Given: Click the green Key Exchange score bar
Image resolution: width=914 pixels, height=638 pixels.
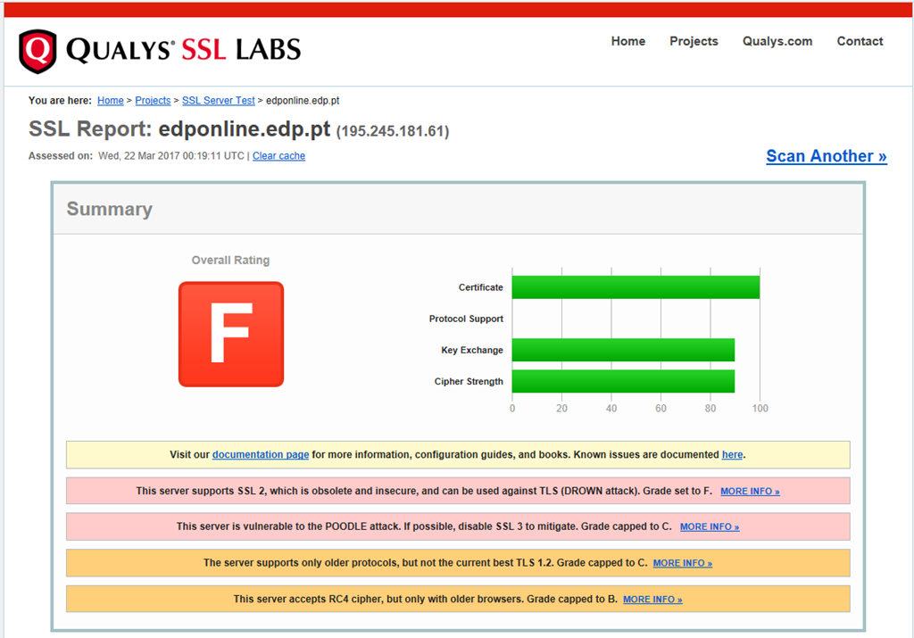Looking at the screenshot, I should (623, 350).
